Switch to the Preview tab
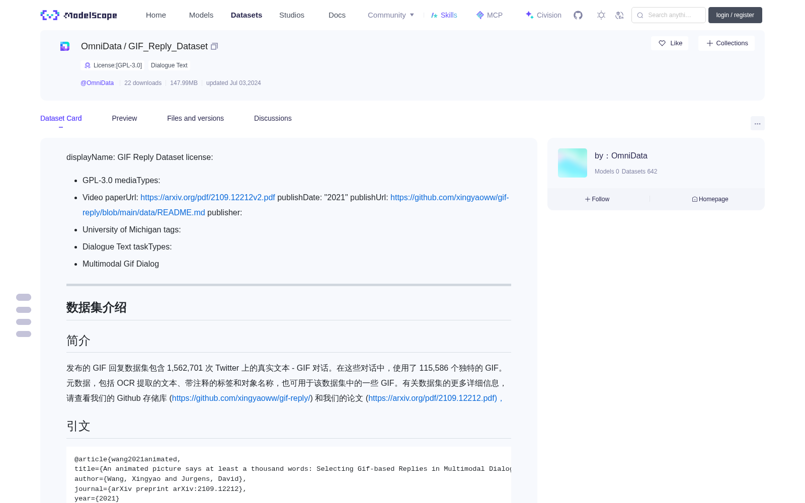805x503 pixels. (124, 118)
